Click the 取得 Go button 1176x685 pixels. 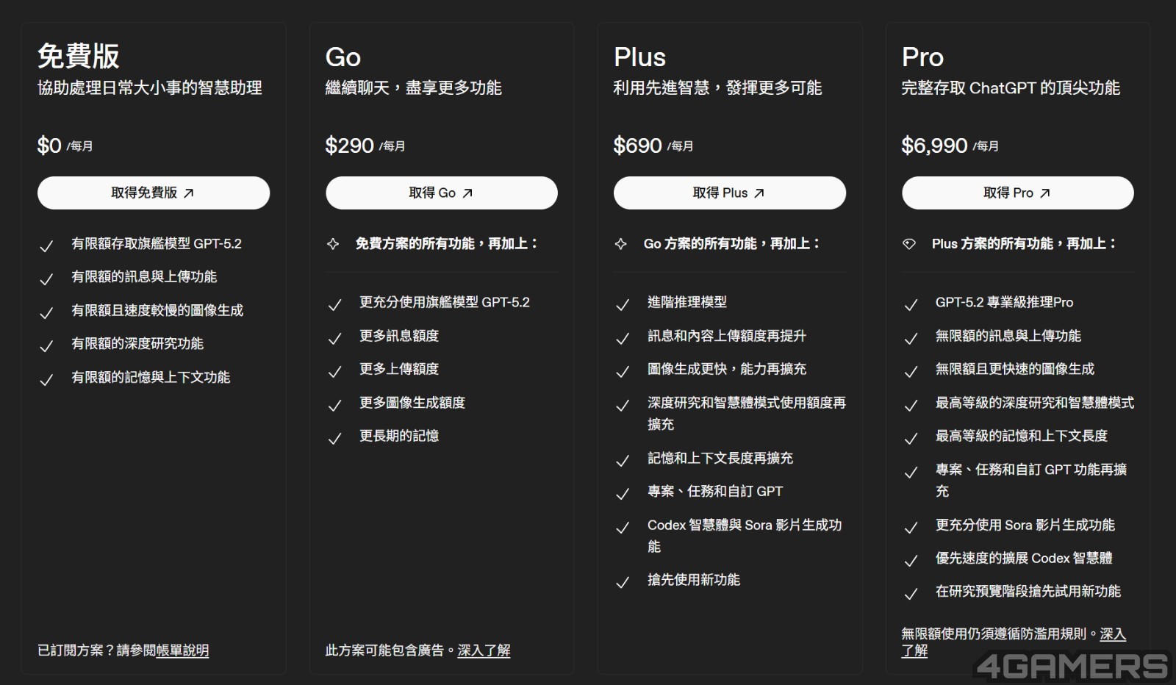point(441,193)
